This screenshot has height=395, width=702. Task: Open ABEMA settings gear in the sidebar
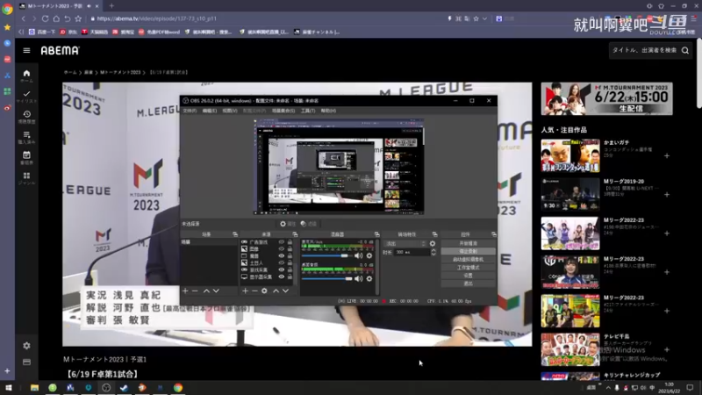coord(26,346)
